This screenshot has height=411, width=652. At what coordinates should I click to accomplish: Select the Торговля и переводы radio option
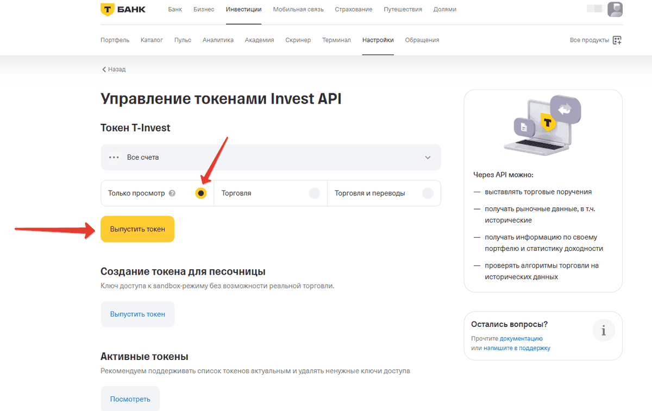tap(428, 193)
